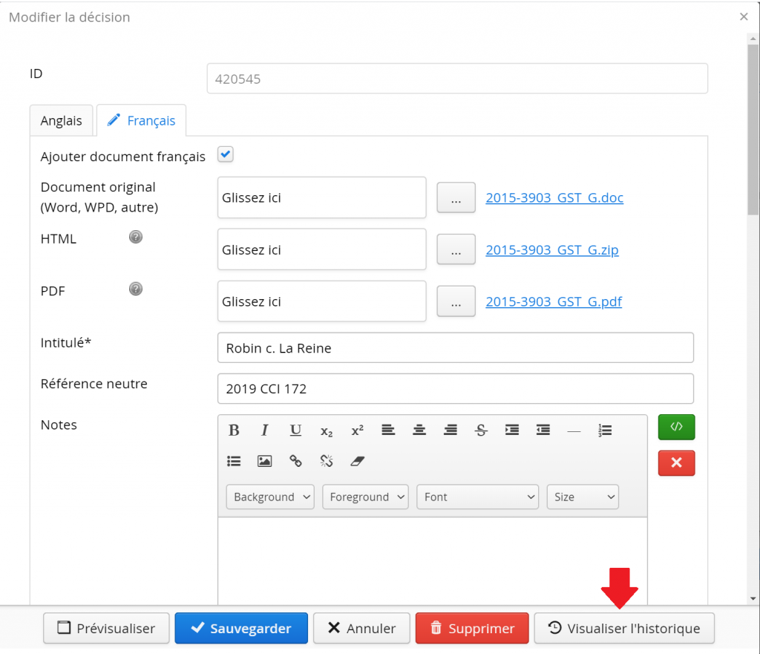Viewport: 760px width, 654px height.
Task: Uncheck Ajouter document français checkbox
Action: 226,154
